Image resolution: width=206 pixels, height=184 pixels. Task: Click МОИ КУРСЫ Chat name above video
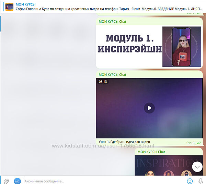[x=112, y=74]
